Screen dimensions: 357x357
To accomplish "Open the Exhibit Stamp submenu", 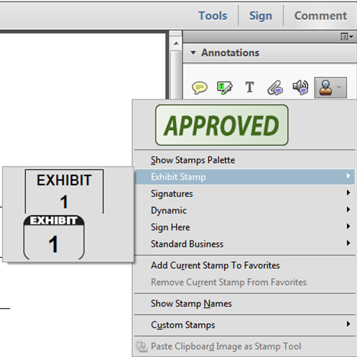I will (x=244, y=177).
